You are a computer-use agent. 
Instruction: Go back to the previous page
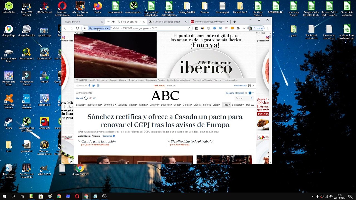[x=65, y=28]
